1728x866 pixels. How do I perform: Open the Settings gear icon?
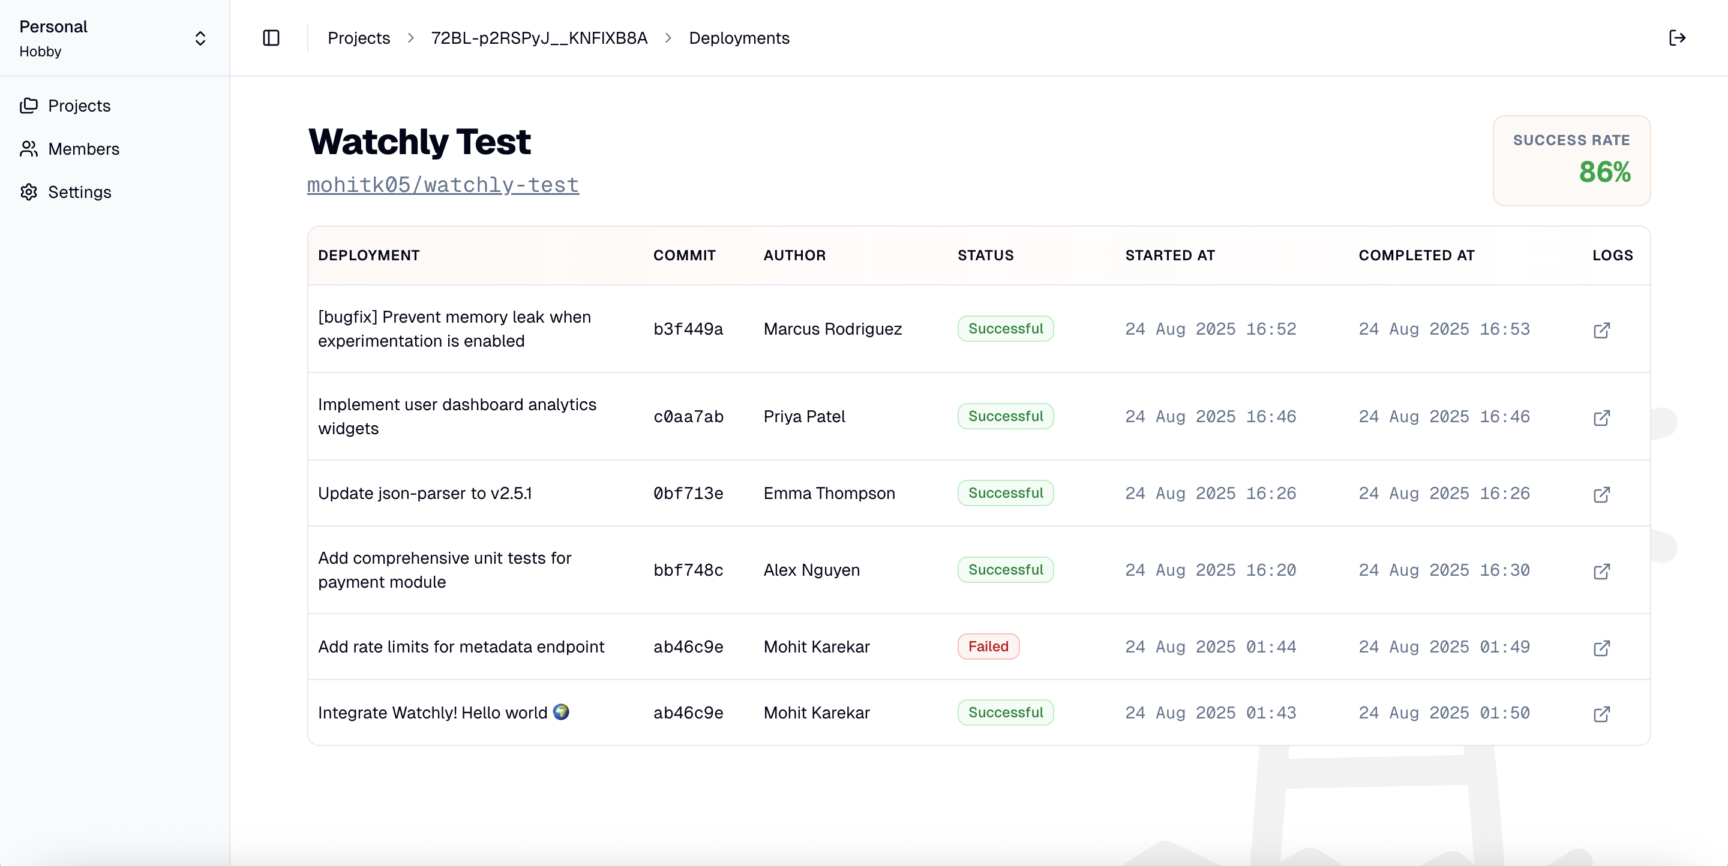(x=29, y=192)
